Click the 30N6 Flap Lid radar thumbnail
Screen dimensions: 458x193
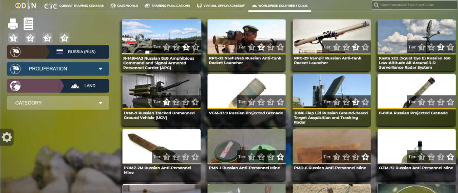click(x=332, y=91)
